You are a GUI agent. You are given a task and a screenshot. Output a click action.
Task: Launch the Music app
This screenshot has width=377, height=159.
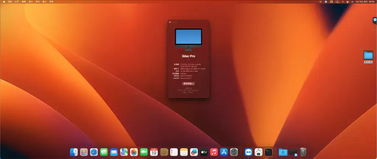pos(214,152)
